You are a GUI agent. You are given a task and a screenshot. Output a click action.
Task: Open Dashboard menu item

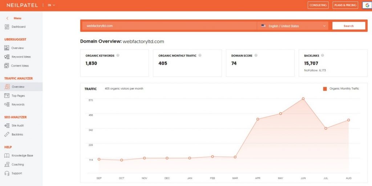pyautogui.click(x=19, y=27)
